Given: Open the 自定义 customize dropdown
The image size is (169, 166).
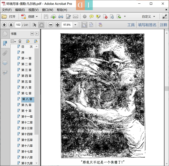Looking at the screenshot, I should point(148,17).
